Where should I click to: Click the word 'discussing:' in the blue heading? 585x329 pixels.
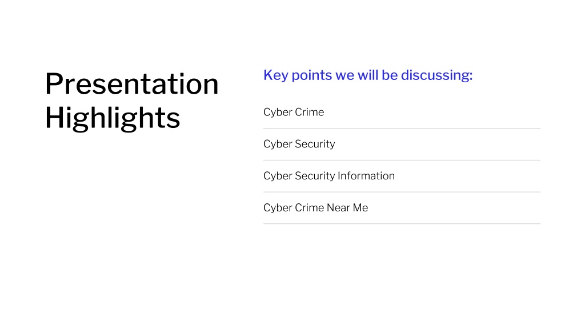pyautogui.click(x=437, y=75)
